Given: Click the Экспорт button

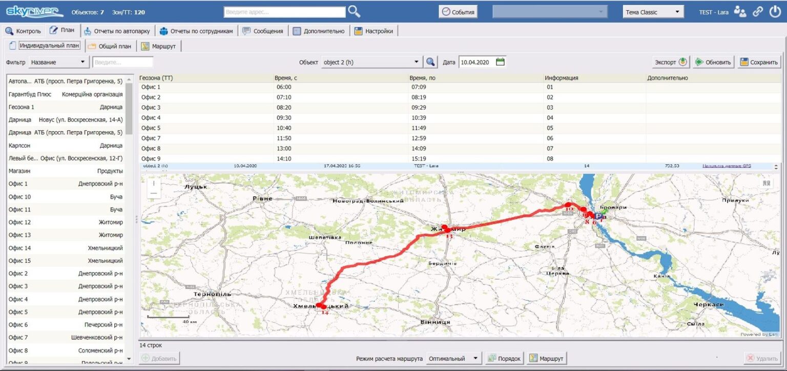Looking at the screenshot, I should click(x=671, y=62).
